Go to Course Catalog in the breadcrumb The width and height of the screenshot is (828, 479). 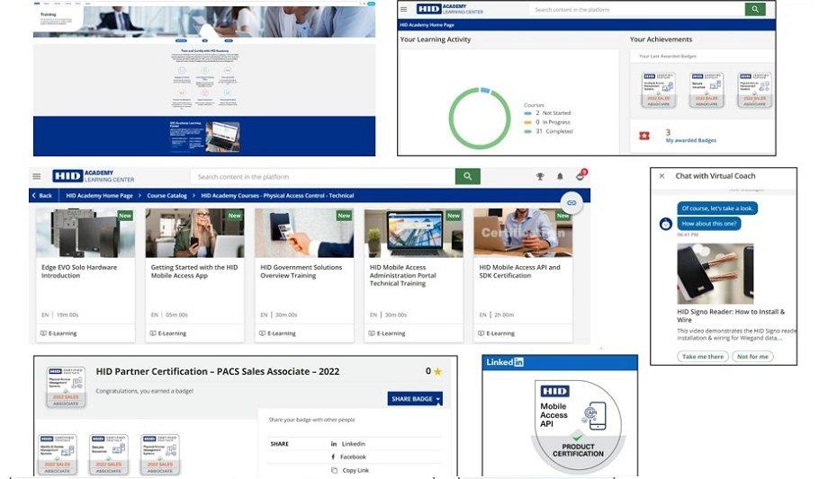[166, 195]
